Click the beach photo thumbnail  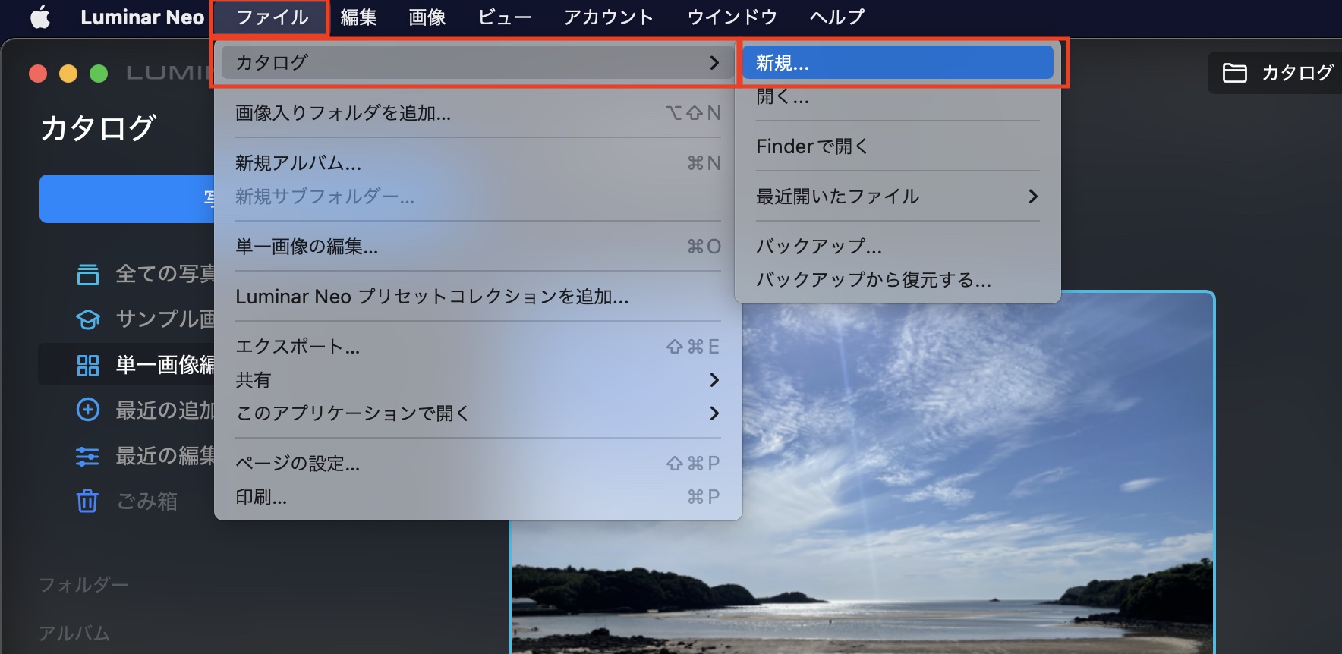[862, 473]
